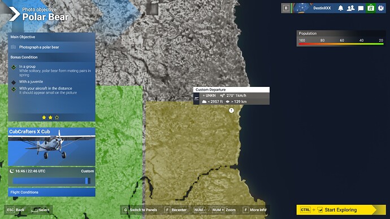Screen dimensions: 390x219
Task: Click cloud icon showing 2957 ft
Action: (204, 102)
